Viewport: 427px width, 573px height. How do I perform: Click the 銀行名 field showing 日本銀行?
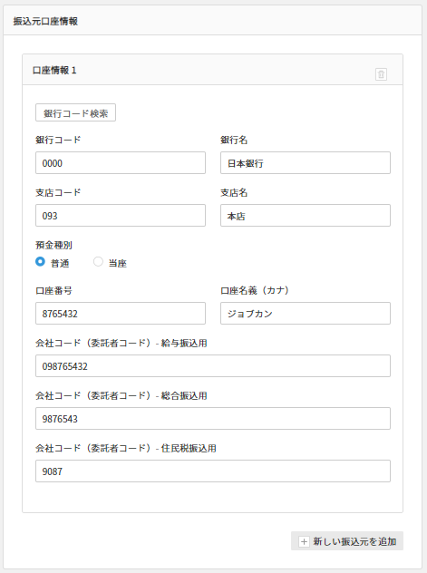pos(306,163)
